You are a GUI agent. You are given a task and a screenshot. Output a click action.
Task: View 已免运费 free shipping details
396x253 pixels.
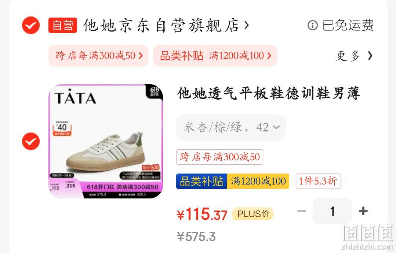tap(348, 25)
